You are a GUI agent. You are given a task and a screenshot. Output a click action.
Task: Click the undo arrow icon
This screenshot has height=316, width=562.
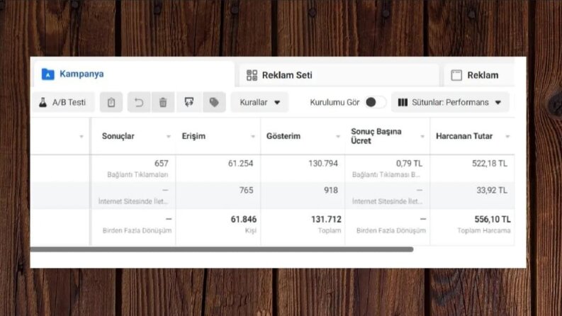click(x=139, y=103)
